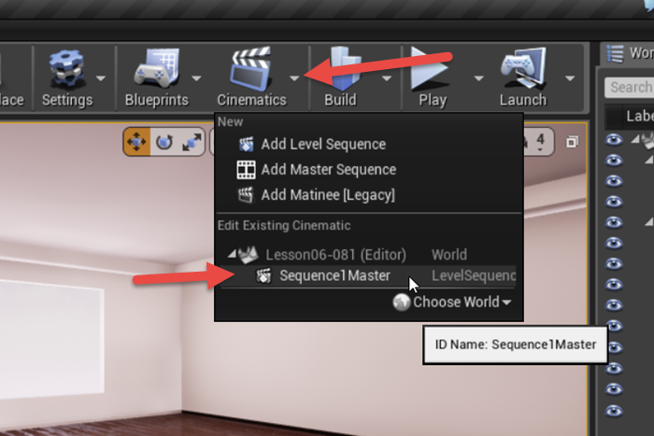Select the translate gizmo tool
This screenshot has height=436, width=654.
(x=136, y=142)
